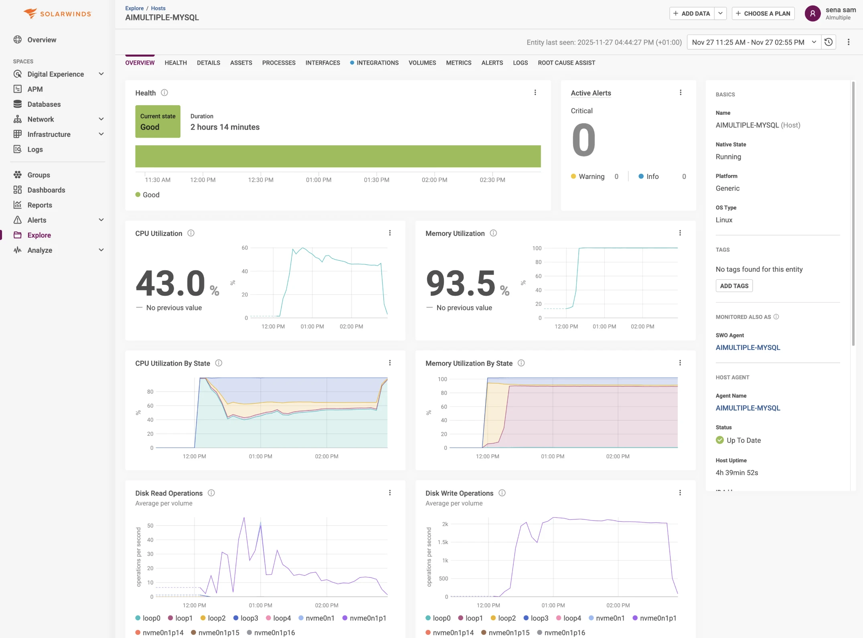This screenshot has width=863, height=638.
Task: Switch to Processes tab
Action: point(279,63)
